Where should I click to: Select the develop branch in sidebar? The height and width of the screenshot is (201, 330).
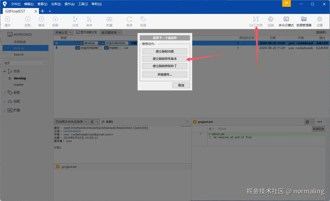[20, 78]
